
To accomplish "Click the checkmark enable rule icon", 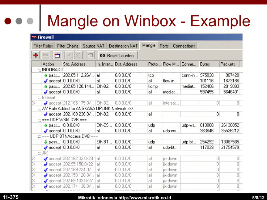I will click(x=69, y=55).
